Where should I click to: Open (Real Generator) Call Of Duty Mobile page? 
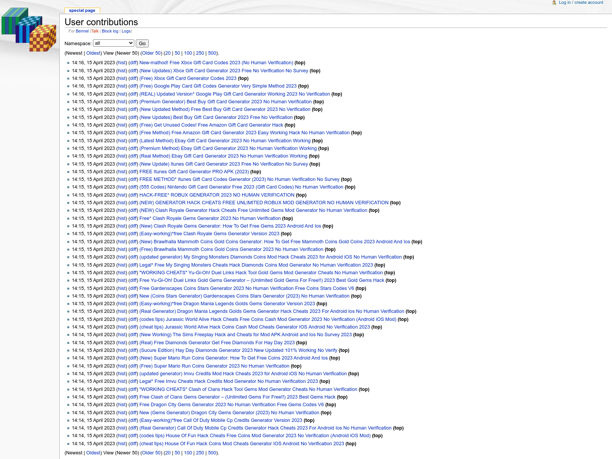(265, 428)
